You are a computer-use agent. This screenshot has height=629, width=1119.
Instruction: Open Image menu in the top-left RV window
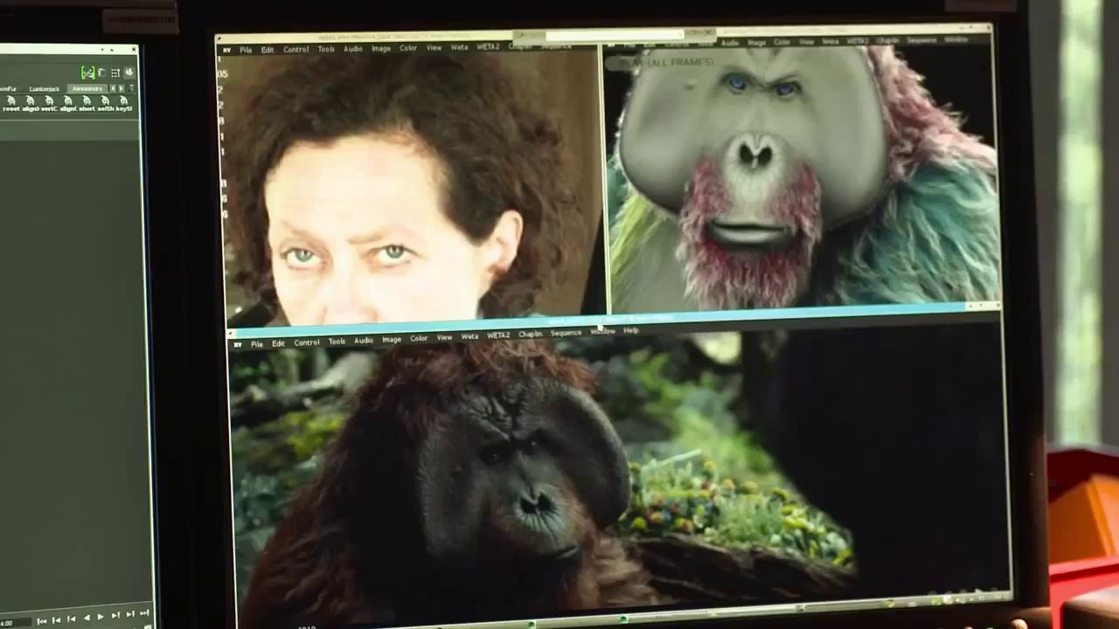(381, 49)
